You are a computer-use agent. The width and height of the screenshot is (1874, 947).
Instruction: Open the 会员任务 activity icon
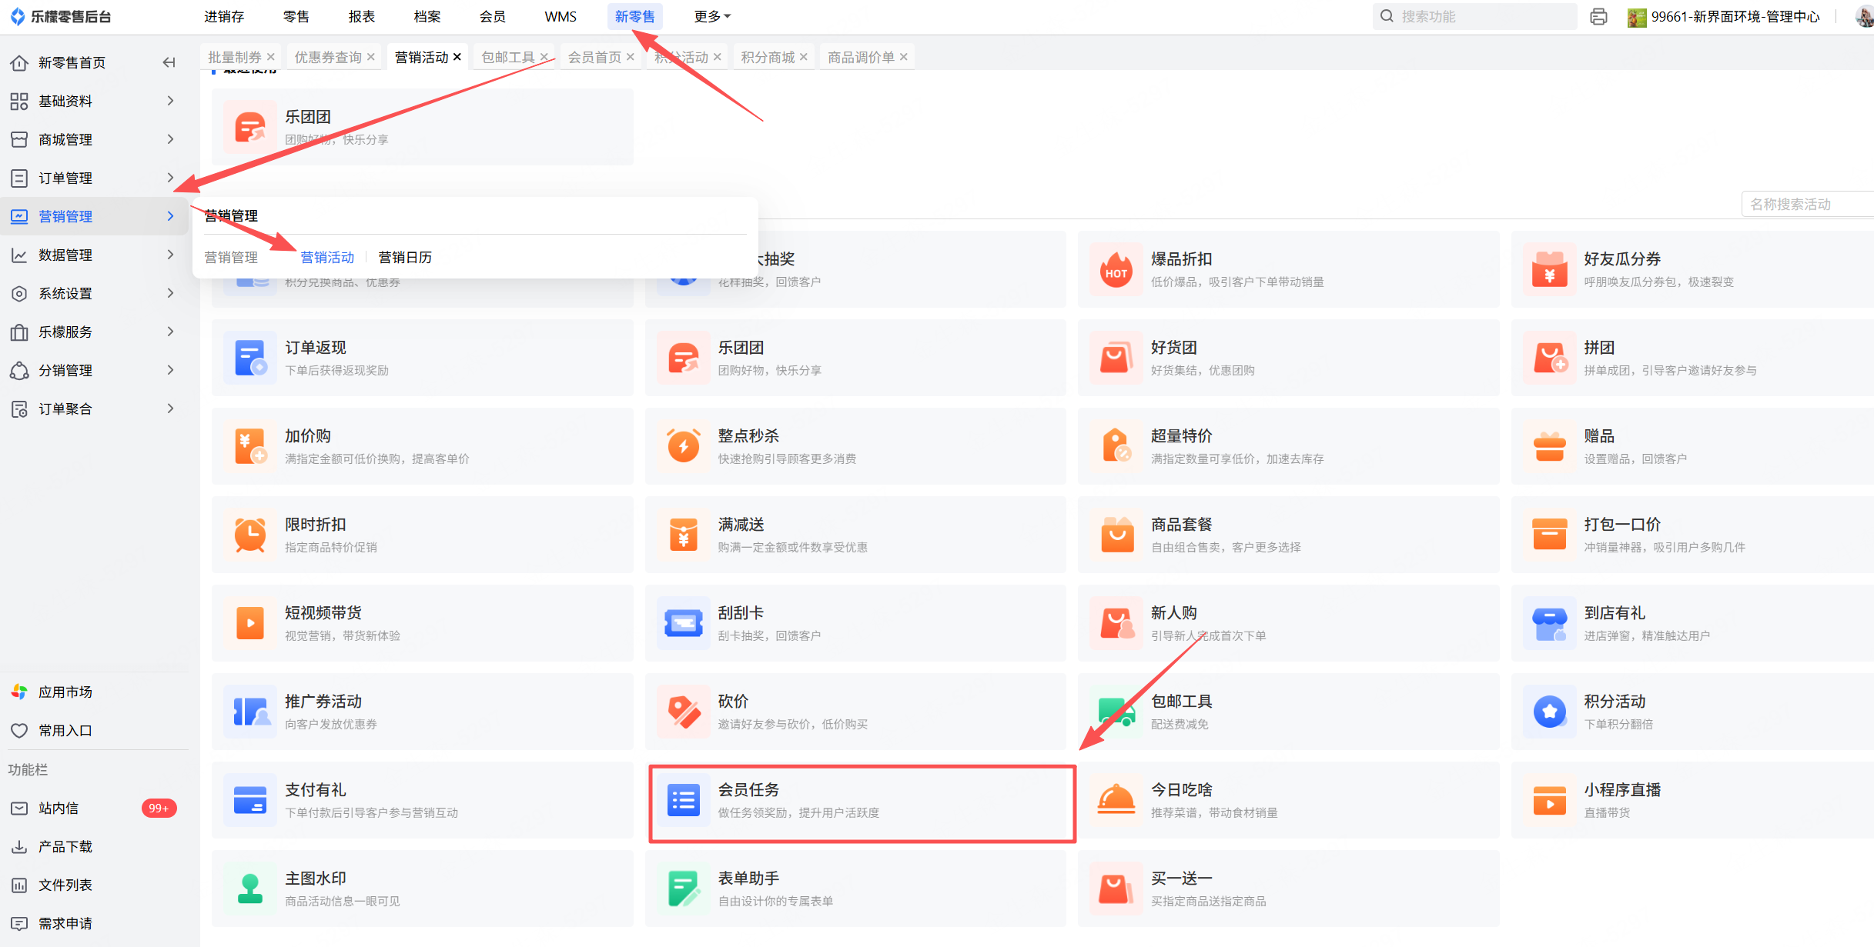click(683, 801)
